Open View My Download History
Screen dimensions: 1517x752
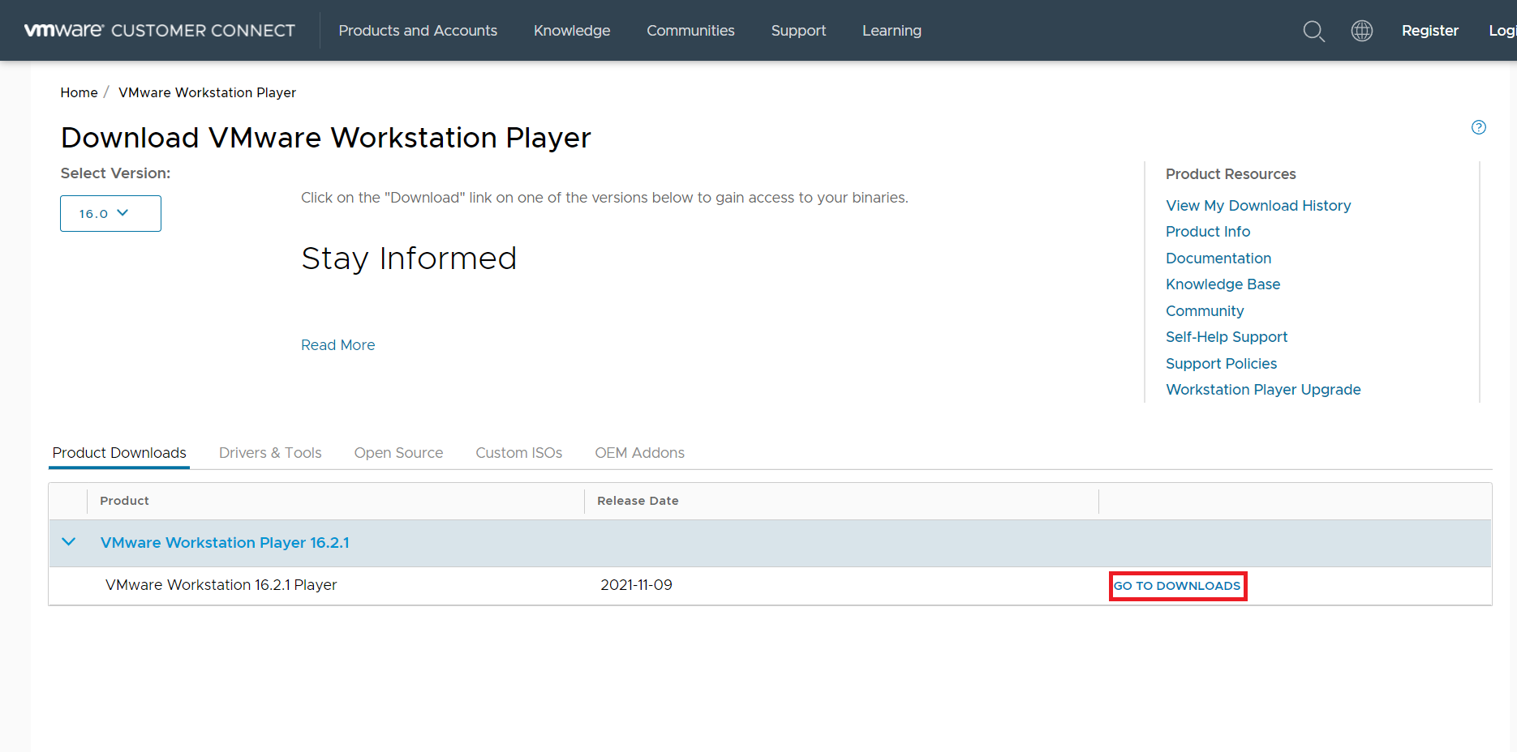pos(1258,206)
